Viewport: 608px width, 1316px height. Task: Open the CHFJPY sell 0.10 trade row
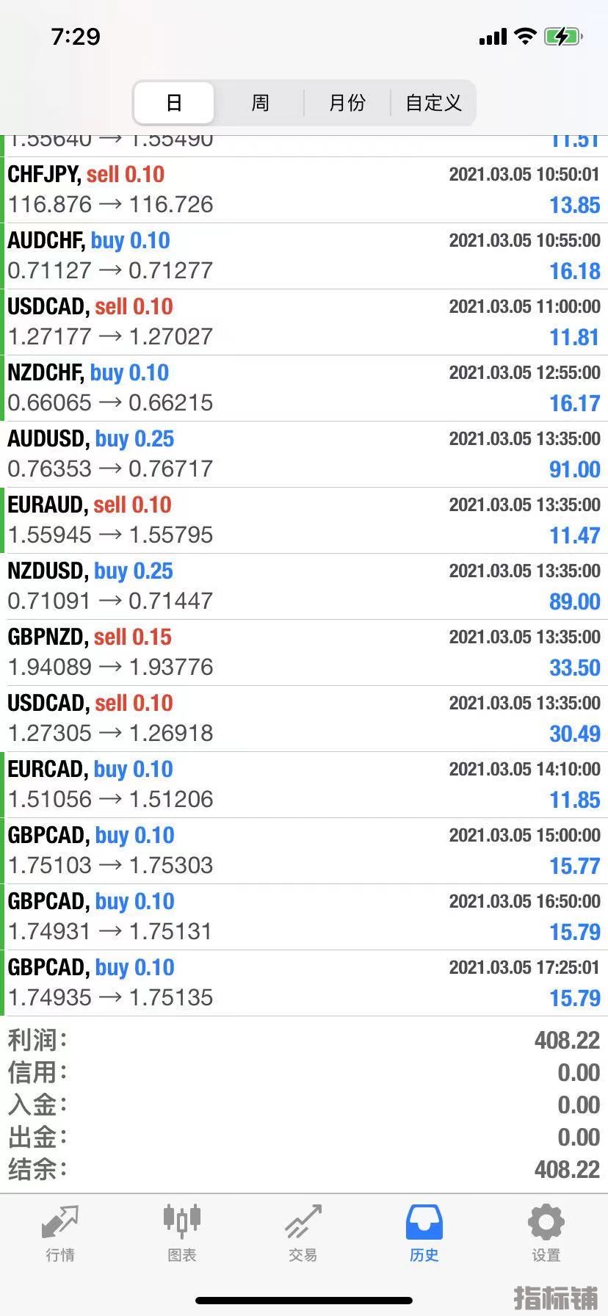pyautogui.click(x=304, y=190)
